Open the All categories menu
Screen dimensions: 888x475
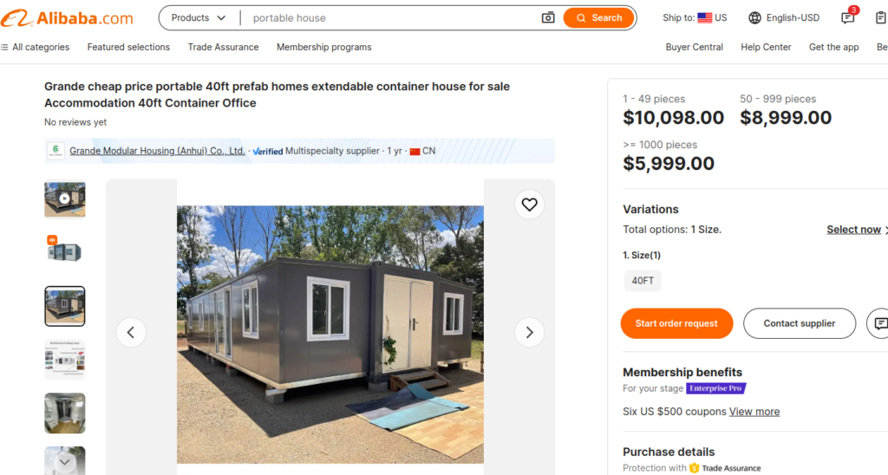[x=35, y=47]
